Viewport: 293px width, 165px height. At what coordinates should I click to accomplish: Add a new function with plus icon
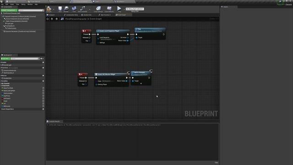point(43,68)
